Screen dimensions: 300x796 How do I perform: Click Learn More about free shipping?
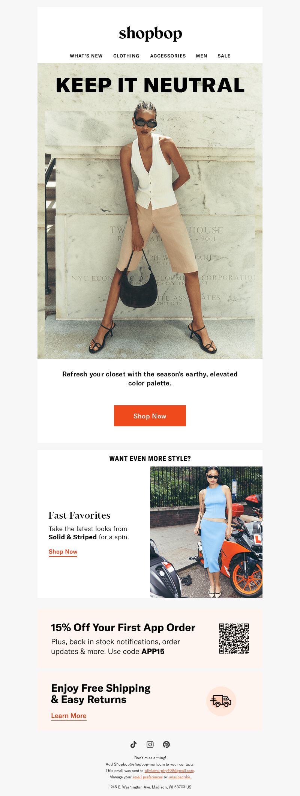pos(69,716)
